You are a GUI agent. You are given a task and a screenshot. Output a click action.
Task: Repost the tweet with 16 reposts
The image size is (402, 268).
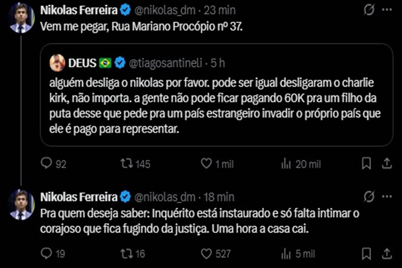[127, 254]
